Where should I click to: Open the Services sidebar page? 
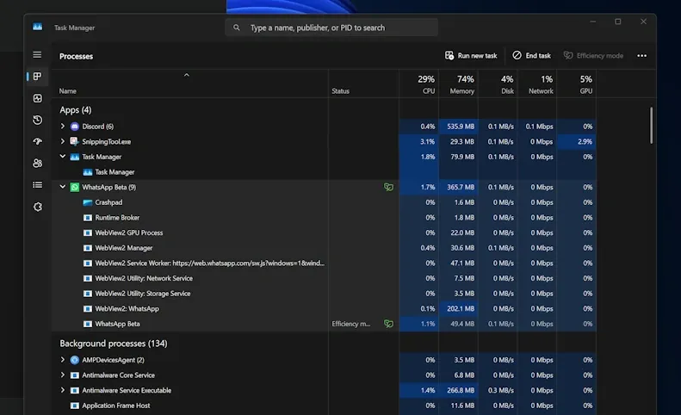click(37, 207)
